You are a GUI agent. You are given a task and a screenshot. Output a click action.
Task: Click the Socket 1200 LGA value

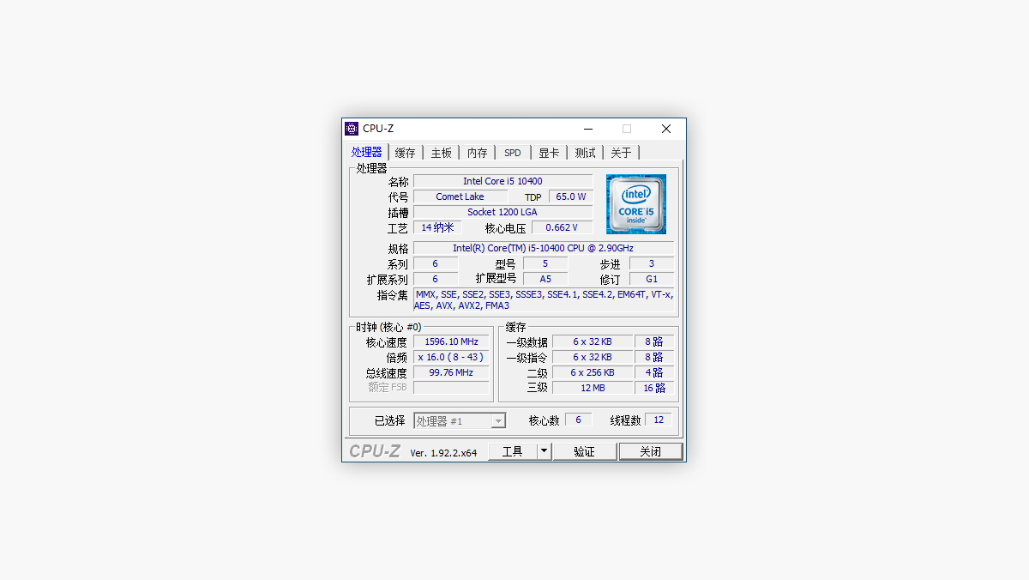coord(502,212)
